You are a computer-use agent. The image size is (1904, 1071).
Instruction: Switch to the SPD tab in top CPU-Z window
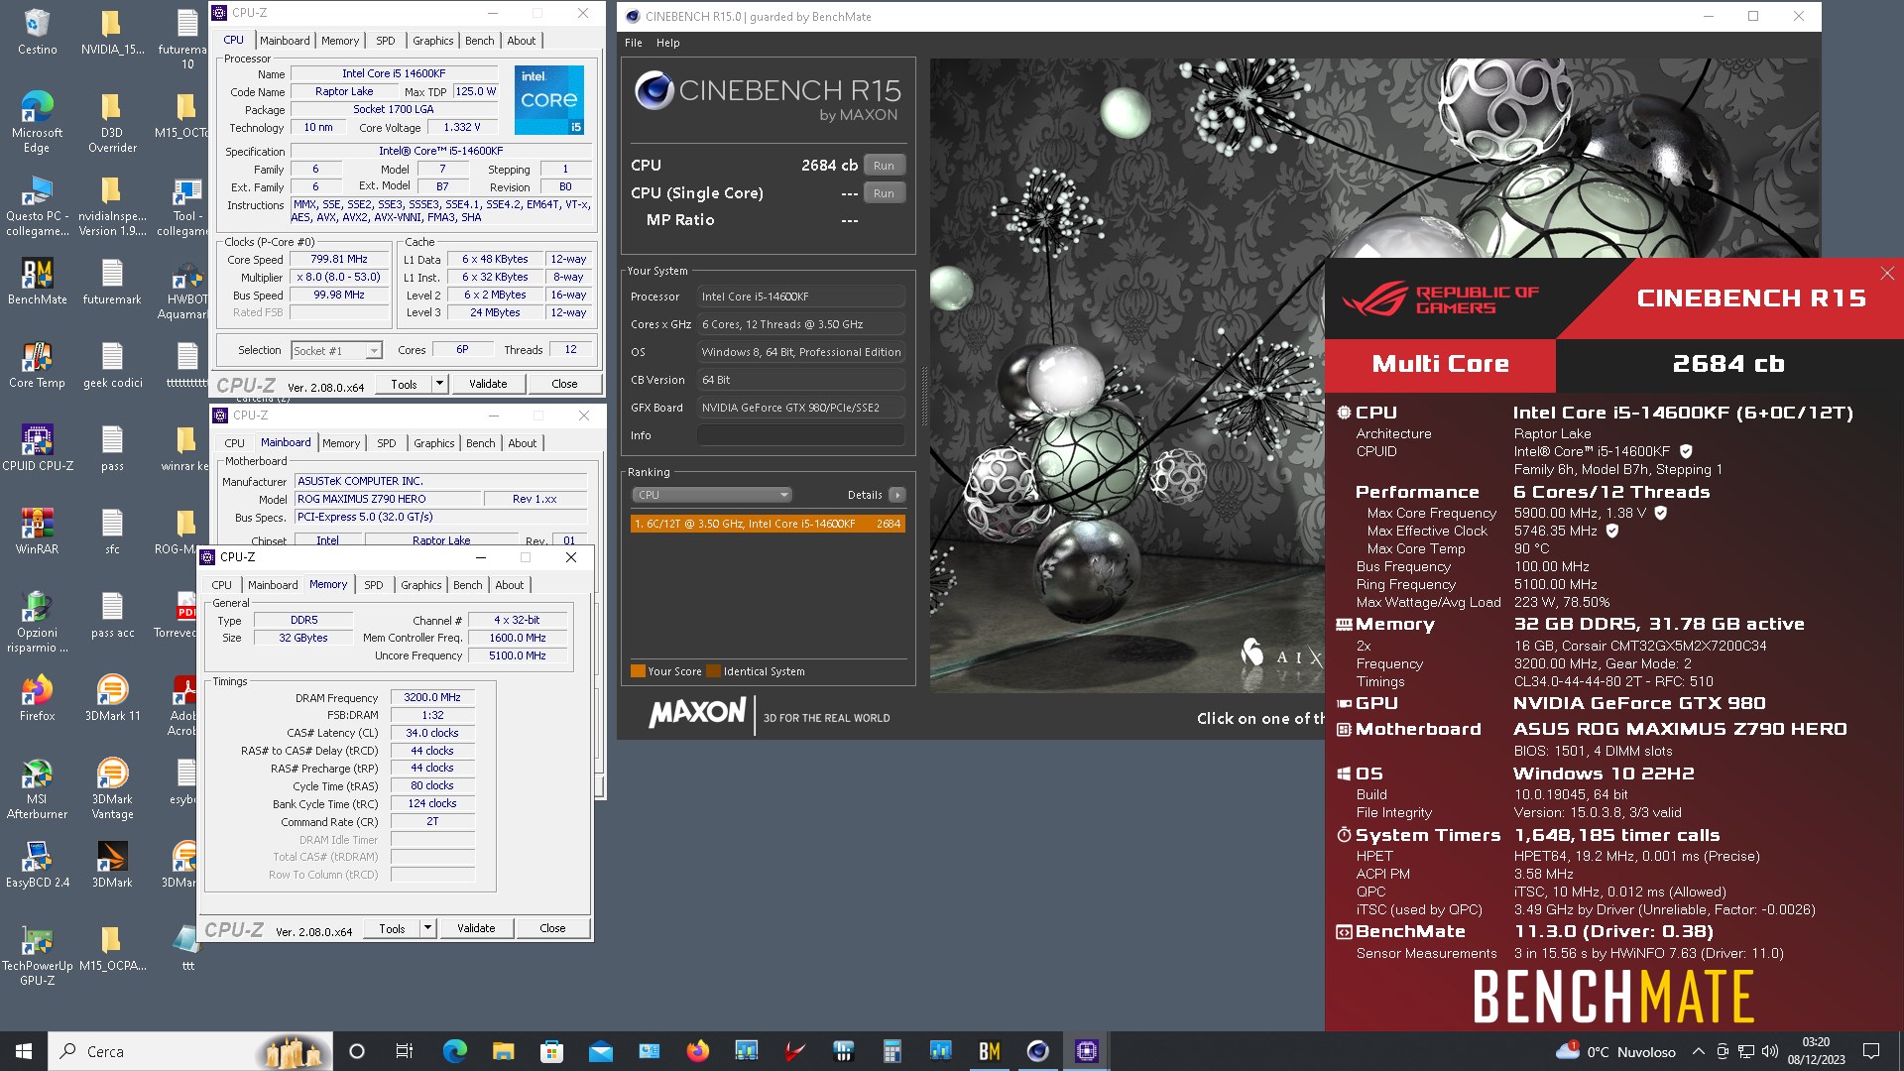point(385,41)
